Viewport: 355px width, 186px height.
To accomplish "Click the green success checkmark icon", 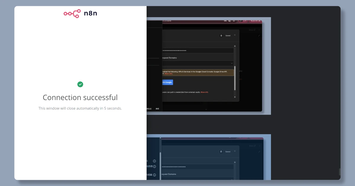I will click(x=80, y=84).
